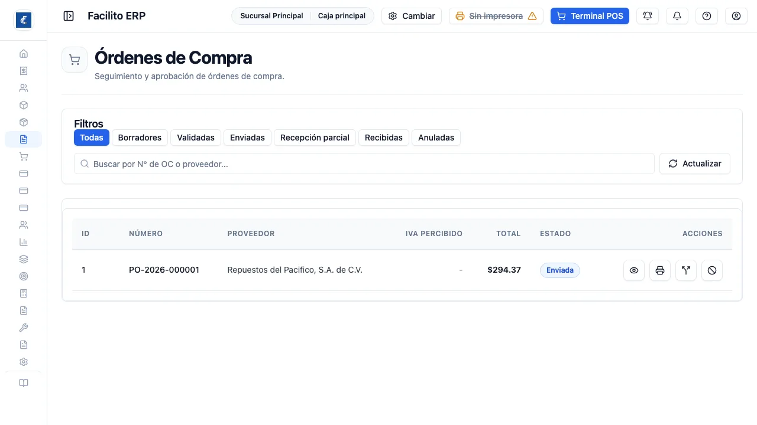Open the bar chart sidebar icon
This screenshot has height=425, width=757.
(24, 242)
